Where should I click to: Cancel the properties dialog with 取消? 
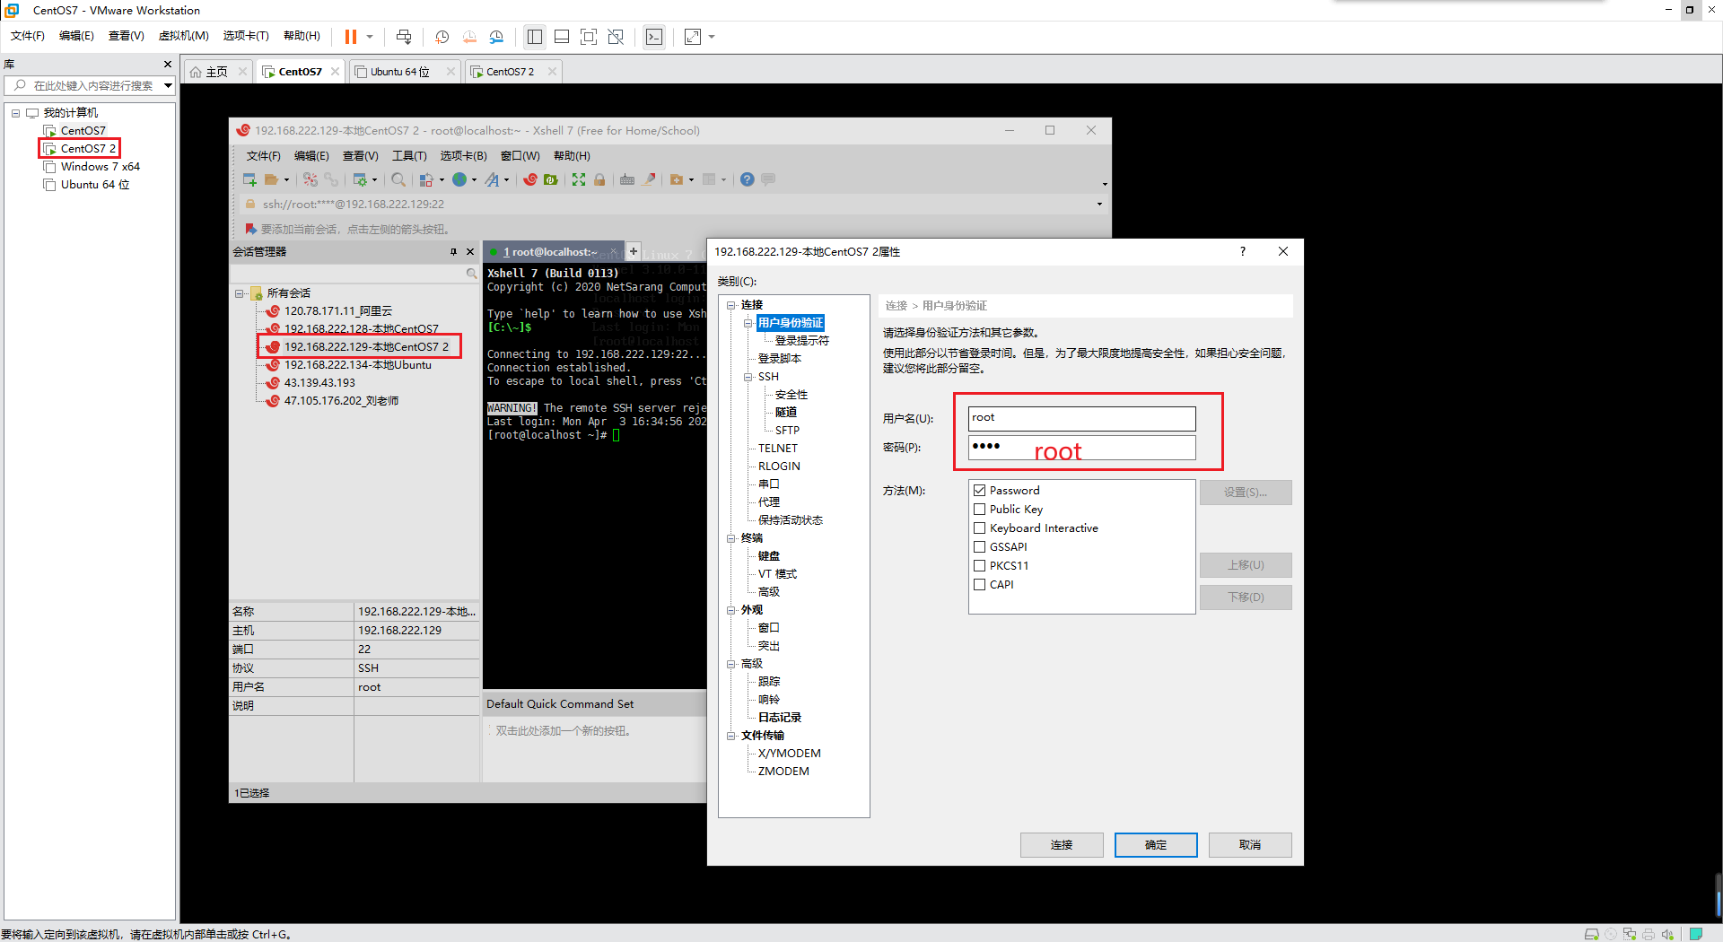click(1250, 845)
